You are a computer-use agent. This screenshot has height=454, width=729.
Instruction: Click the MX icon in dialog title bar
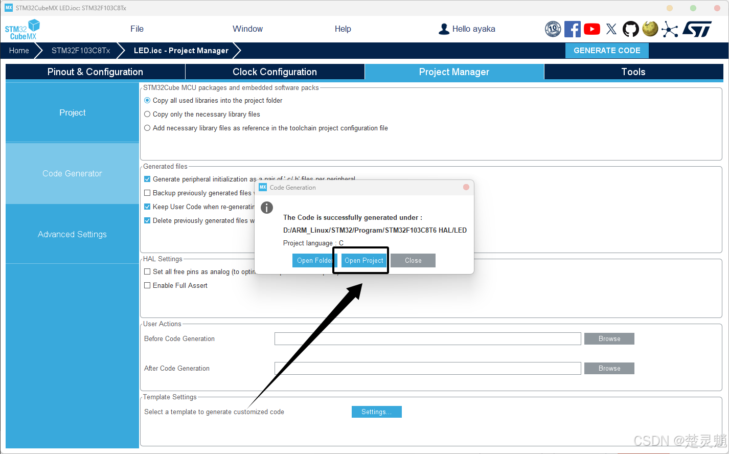click(263, 187)
